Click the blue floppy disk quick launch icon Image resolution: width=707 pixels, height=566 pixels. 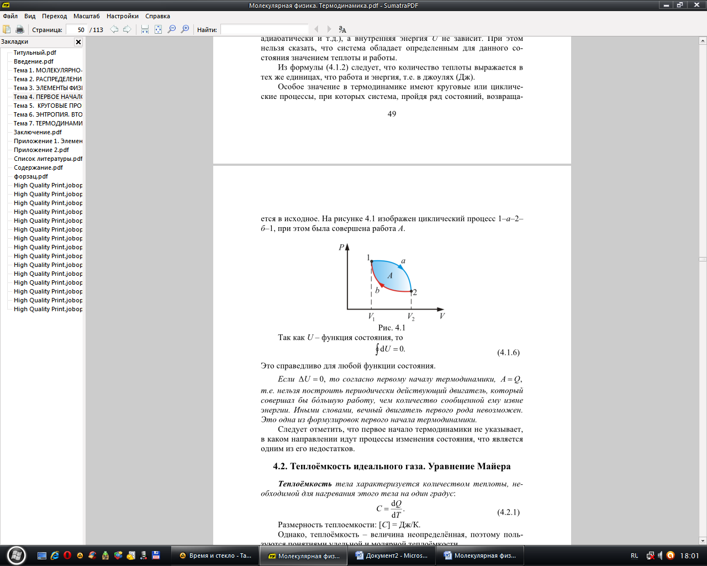[x=156, y=555]
